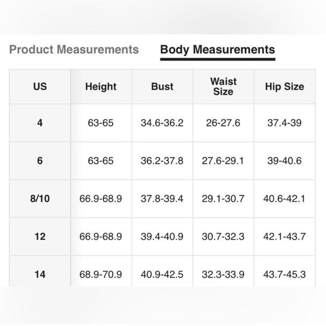
Task: Click the 26-27.6 waist cell
Action: [223, 123]
